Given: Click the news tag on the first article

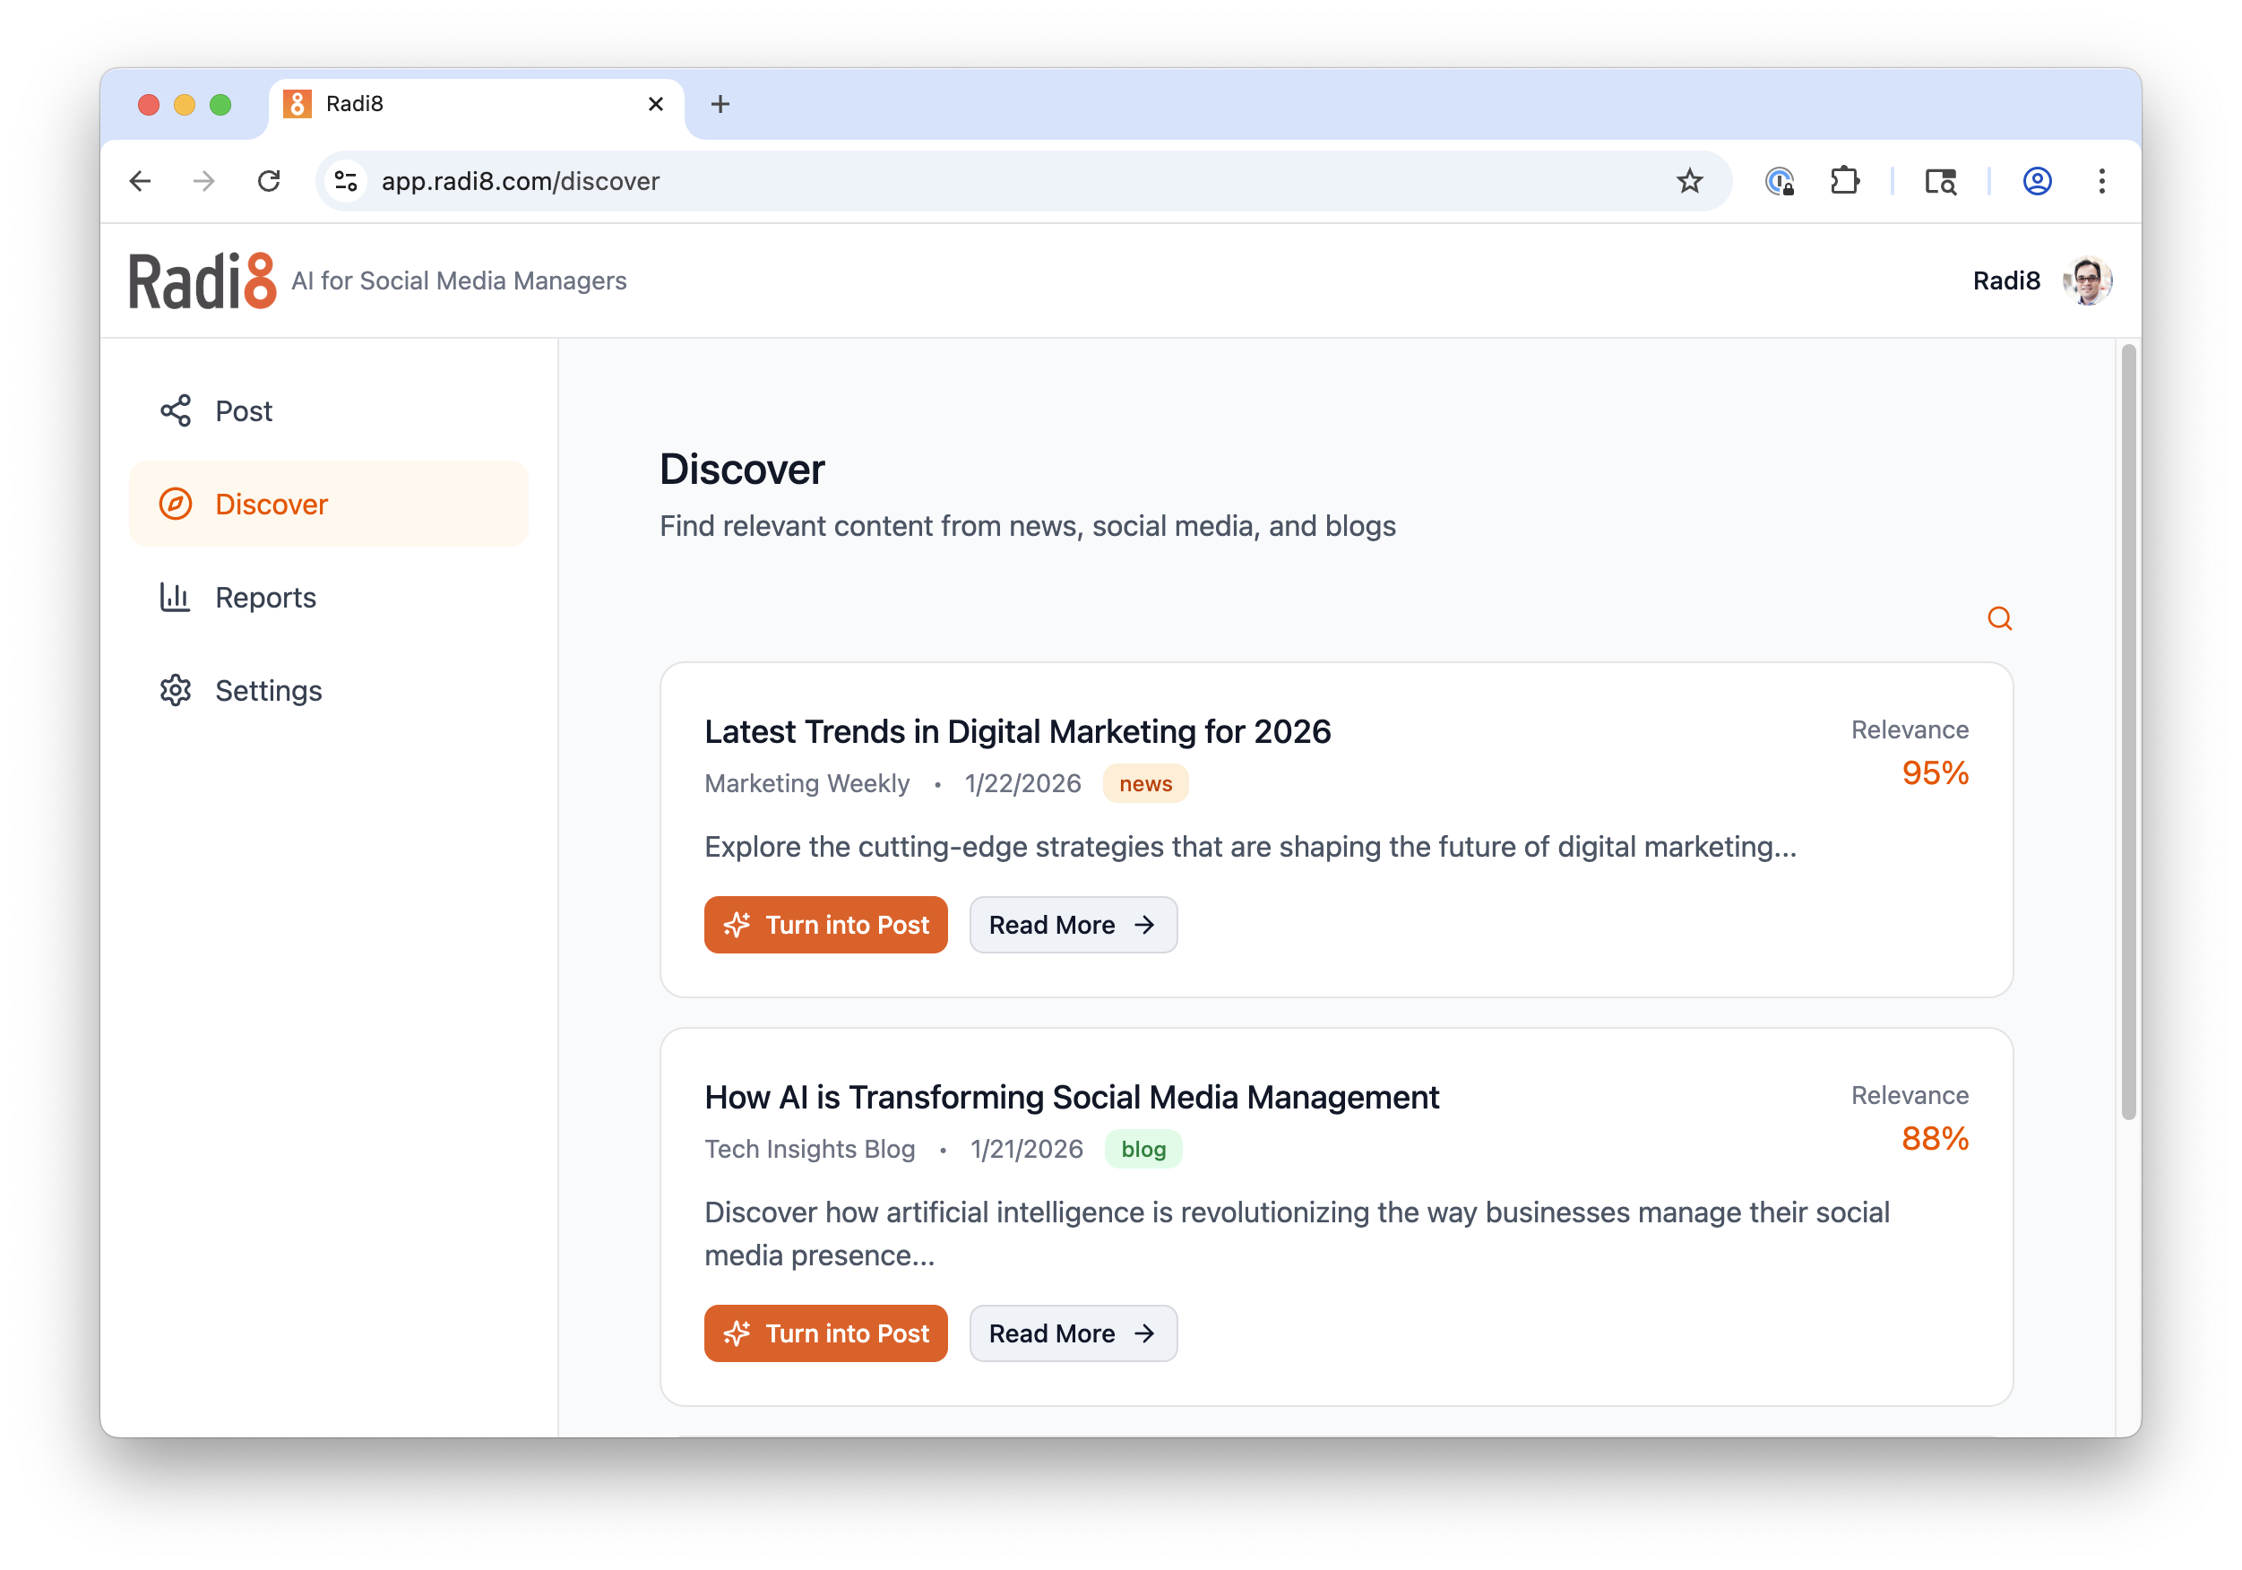Looking at the screenshot, I should coord(1144,783).
